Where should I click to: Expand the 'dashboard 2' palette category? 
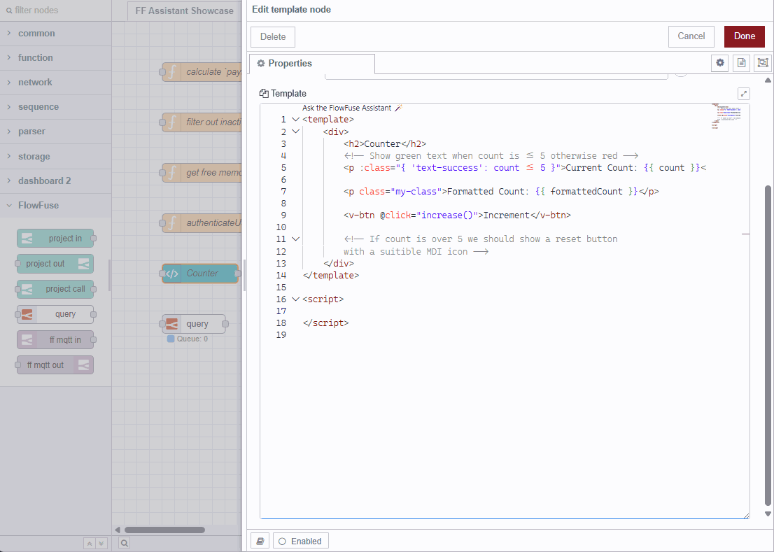pyautogui.click(x=43, y=181)
